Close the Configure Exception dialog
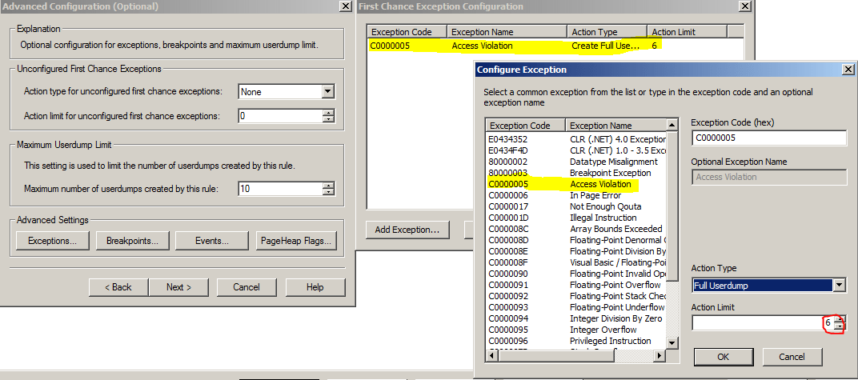The height and width of the screenshot is (380, 858). 848,70
